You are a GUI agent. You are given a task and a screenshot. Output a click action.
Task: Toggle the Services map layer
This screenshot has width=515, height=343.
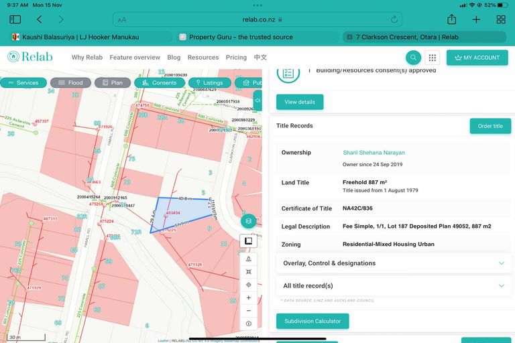23,83
